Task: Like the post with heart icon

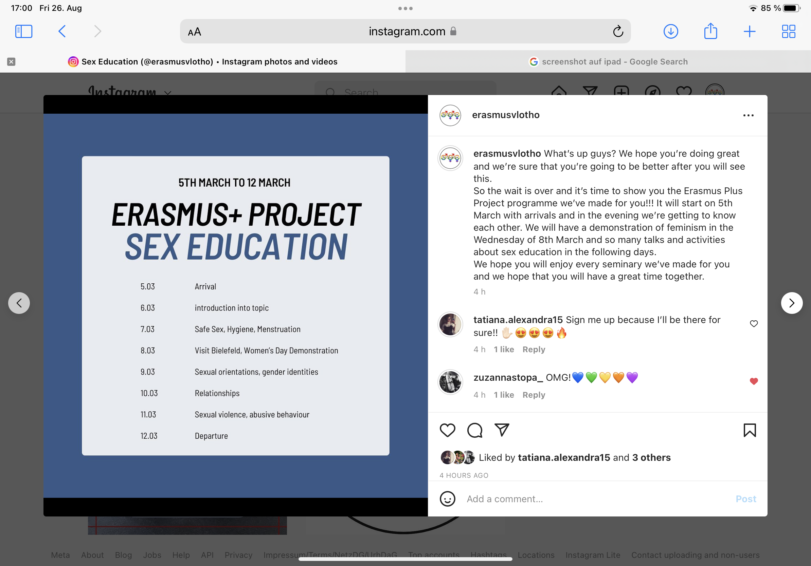Action: coord(447,430)
